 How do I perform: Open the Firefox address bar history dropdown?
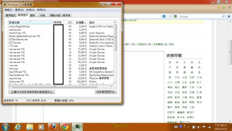click(167, 16)
